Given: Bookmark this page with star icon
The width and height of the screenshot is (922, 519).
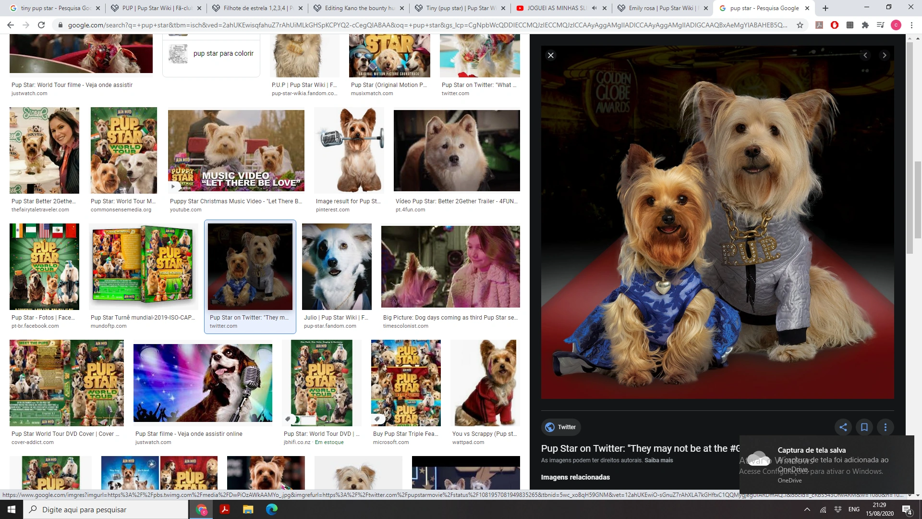Looking at the screenshot, I should click(x=800, y=25).
